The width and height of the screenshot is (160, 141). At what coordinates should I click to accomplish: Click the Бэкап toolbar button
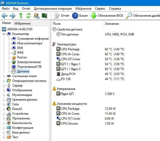80,16
